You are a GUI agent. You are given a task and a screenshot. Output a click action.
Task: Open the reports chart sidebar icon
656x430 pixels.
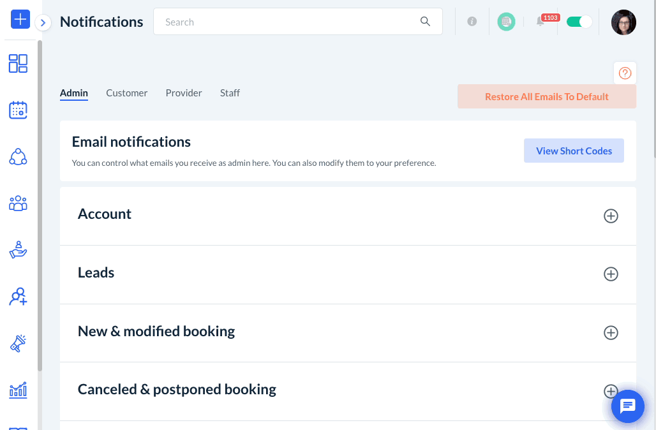pos(18,390)
